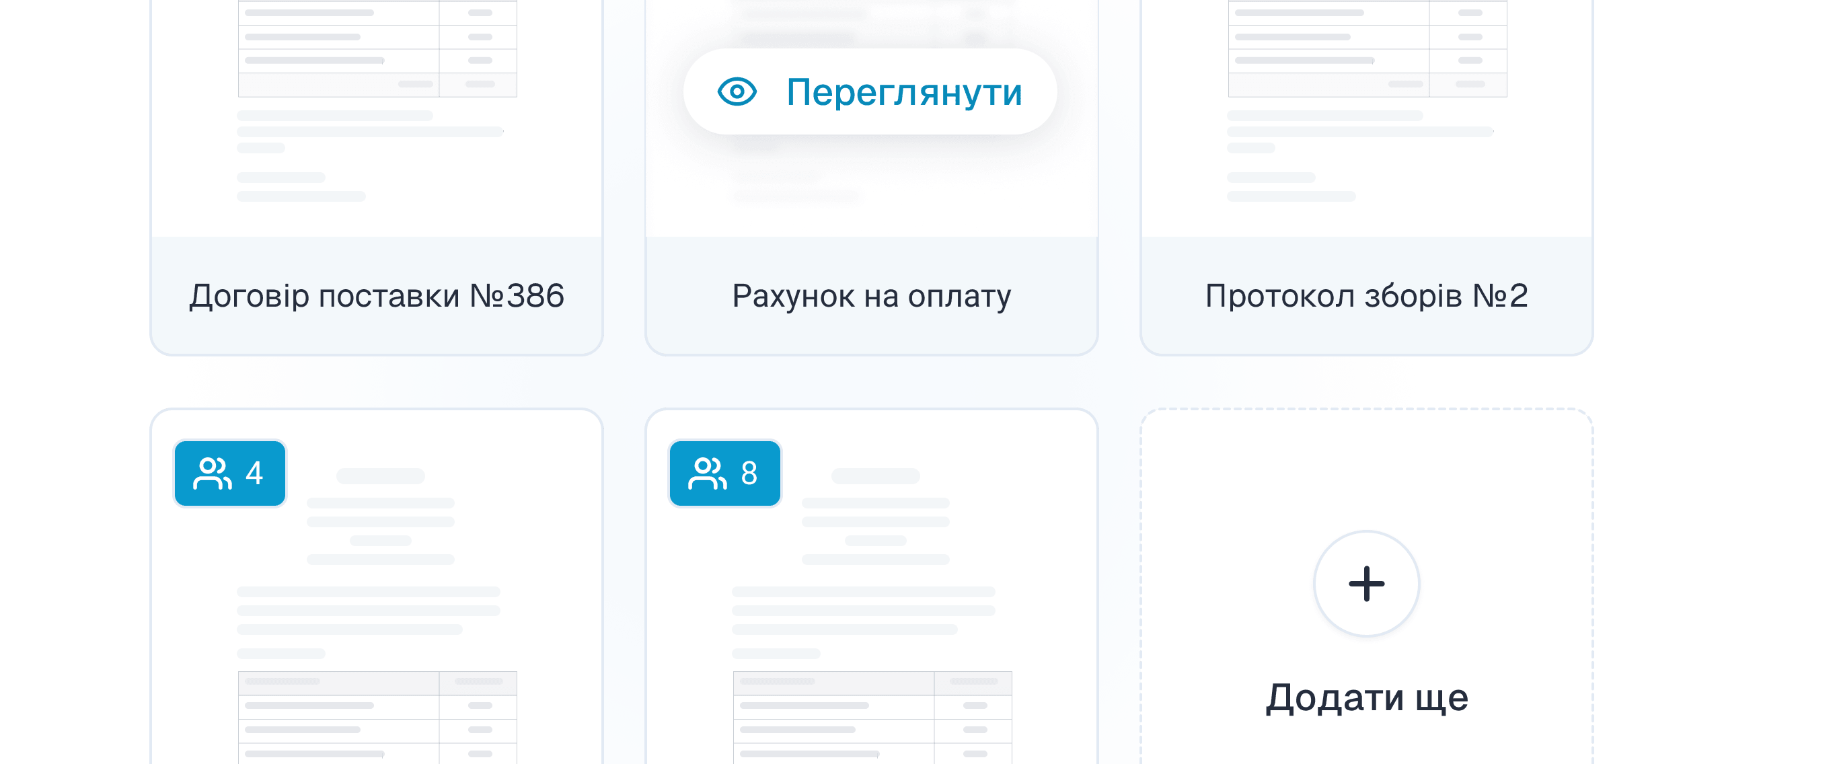Click the table preview in the 4-participant document
Screen dimensions: 1835x764
click(x=377, y=718)
